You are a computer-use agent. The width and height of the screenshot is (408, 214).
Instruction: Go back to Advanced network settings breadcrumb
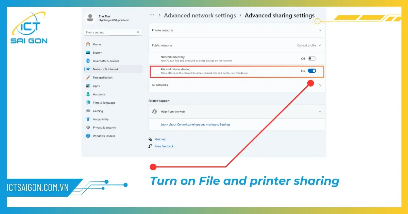coord(200,15)
